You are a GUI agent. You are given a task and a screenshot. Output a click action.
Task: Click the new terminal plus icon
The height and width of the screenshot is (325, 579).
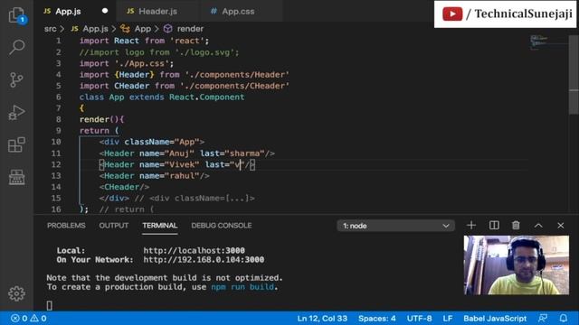tap(471, 225)
